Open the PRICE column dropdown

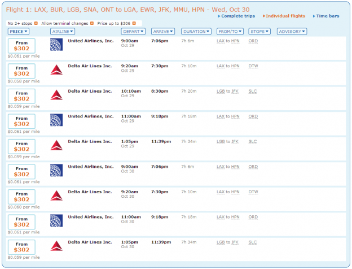point(19,32)
